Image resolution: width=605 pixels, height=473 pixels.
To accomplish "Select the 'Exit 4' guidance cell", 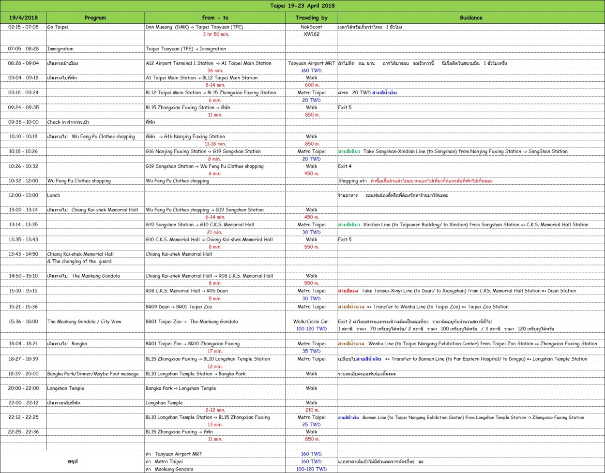I will click(471, 166).
